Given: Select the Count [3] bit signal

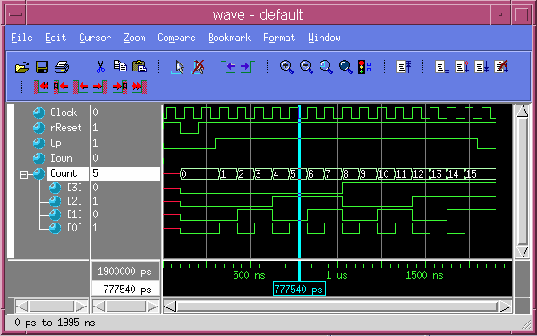Looking at the screenshot, I should 74,188.
